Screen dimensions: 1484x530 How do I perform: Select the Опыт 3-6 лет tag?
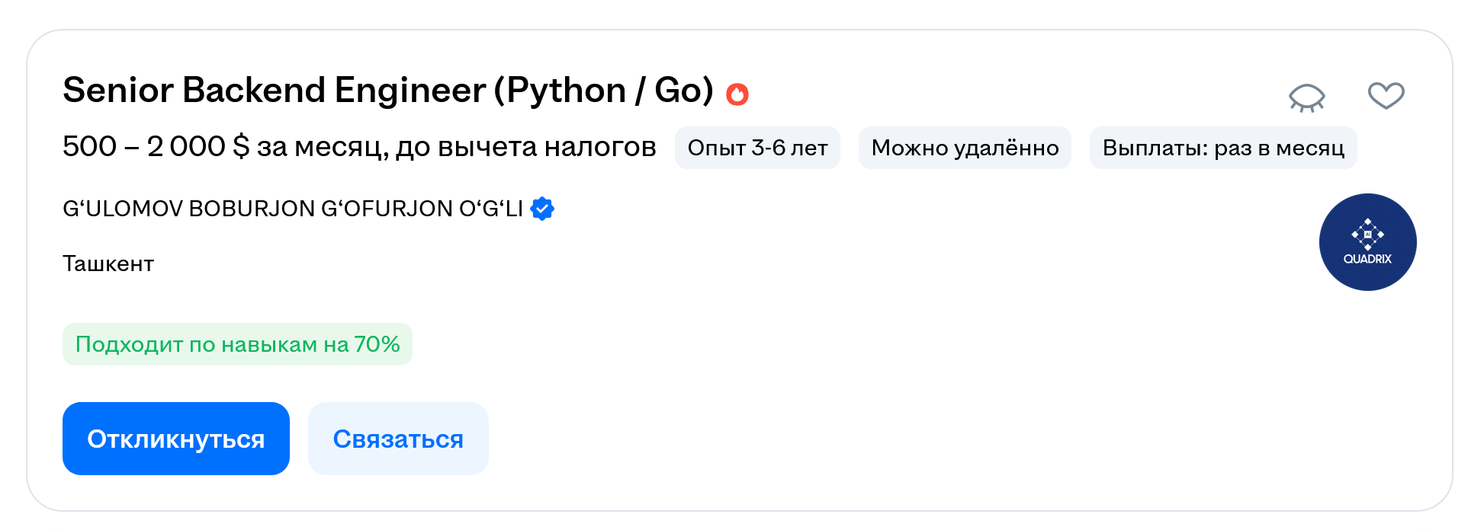pos(757,148)
